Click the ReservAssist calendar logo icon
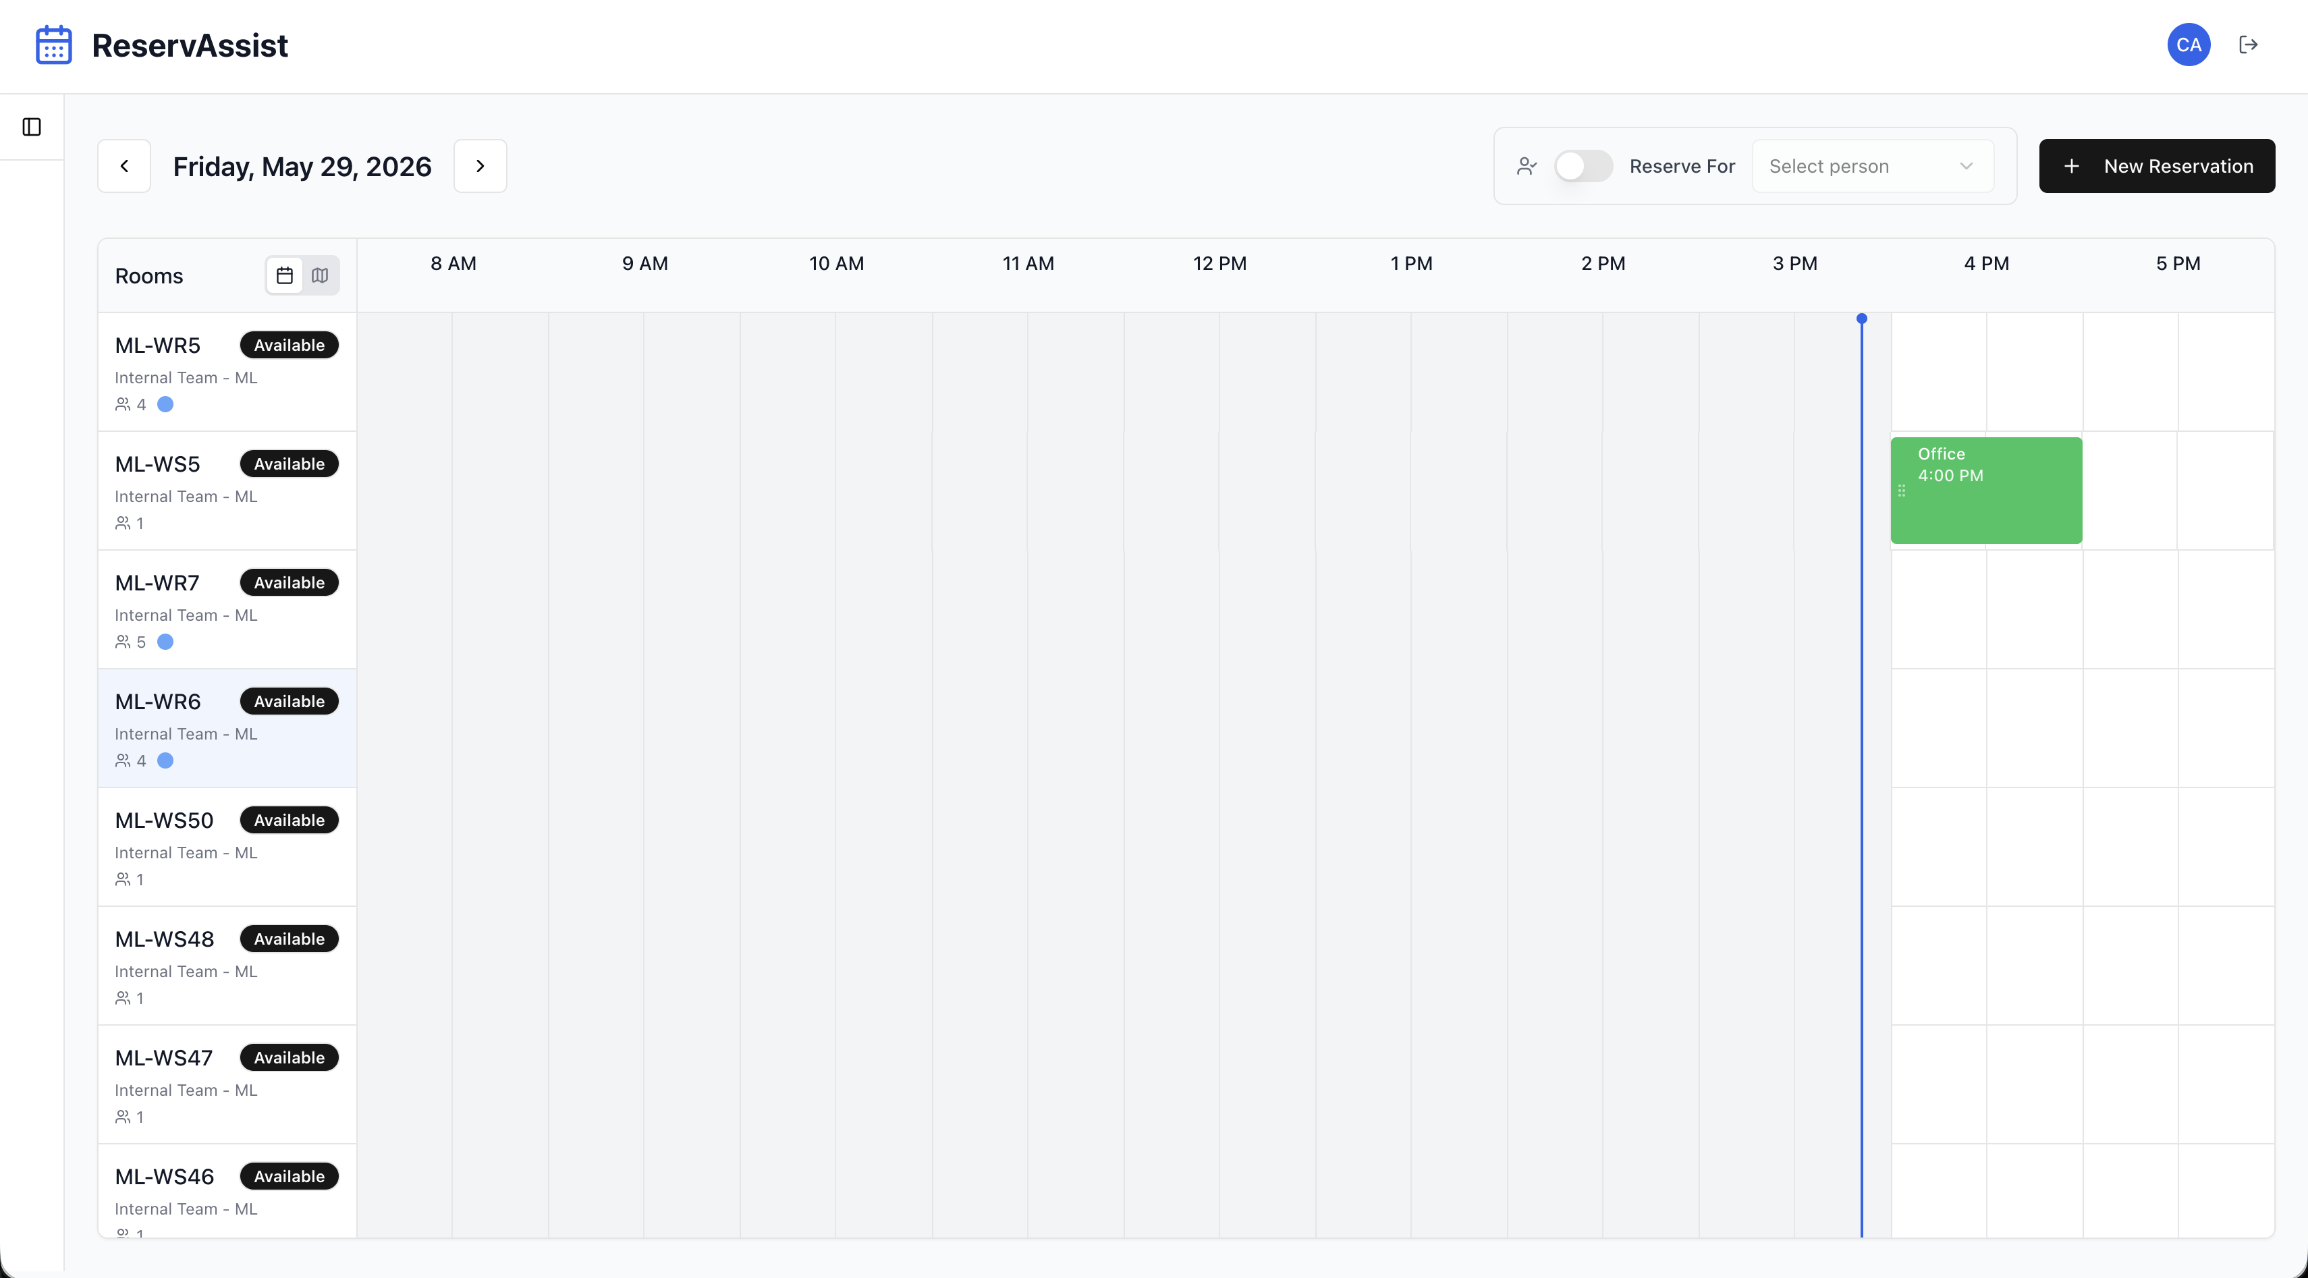The image size is (2308, 1278). click(x=54, y=45)
